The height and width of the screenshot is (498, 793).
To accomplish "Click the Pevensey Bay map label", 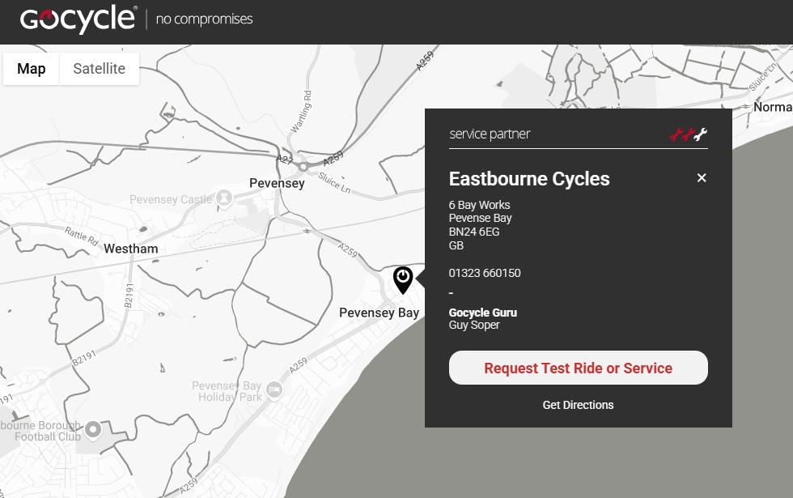I will [x=380, y=313].
